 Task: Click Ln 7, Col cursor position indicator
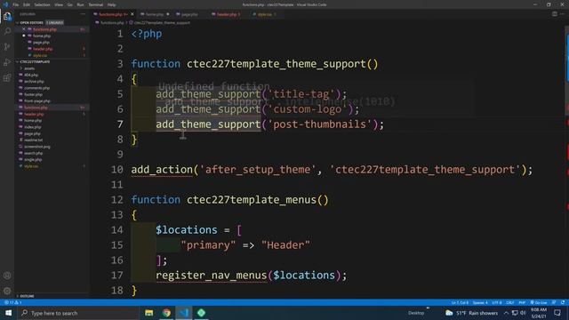click(460, 302)
